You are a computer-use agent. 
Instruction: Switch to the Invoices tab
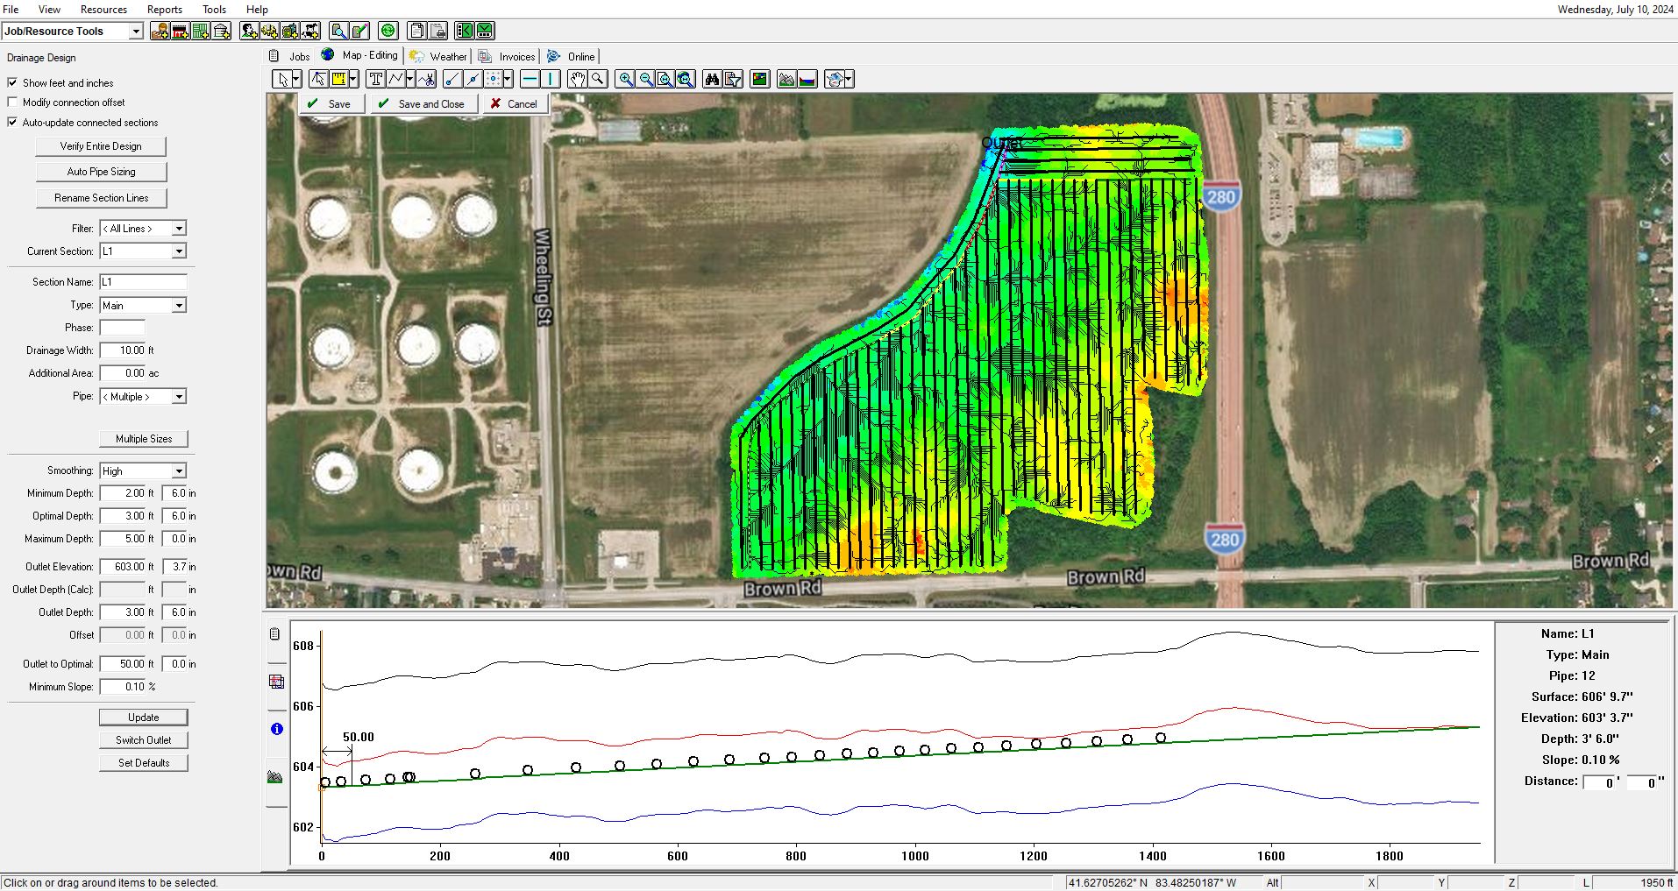[x=507, y=56]
